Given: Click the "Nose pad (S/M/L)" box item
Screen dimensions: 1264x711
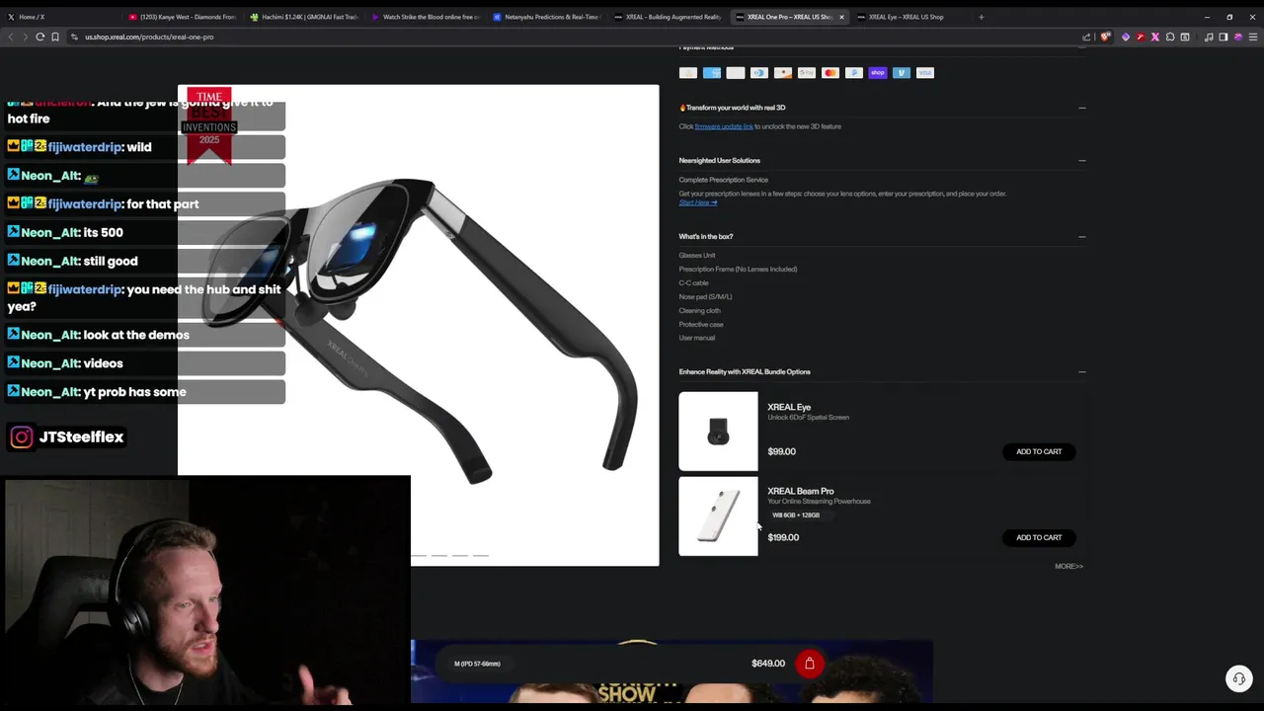Looking at the screenshot, I should (705, 296).
